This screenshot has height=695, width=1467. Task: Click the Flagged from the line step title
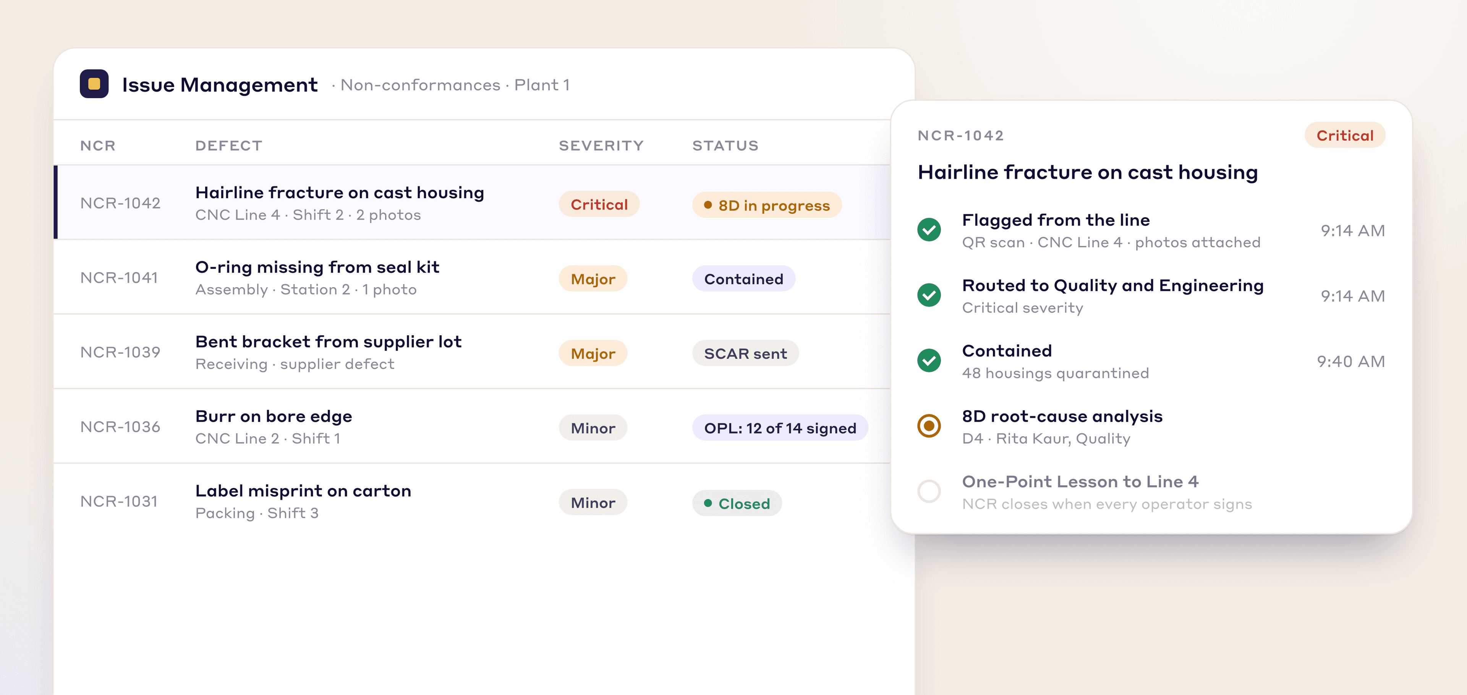pyautogui.click(x=1056, y=220)
